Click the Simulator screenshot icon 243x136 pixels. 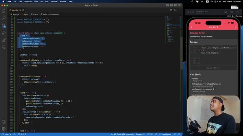(x=232, y=12)
